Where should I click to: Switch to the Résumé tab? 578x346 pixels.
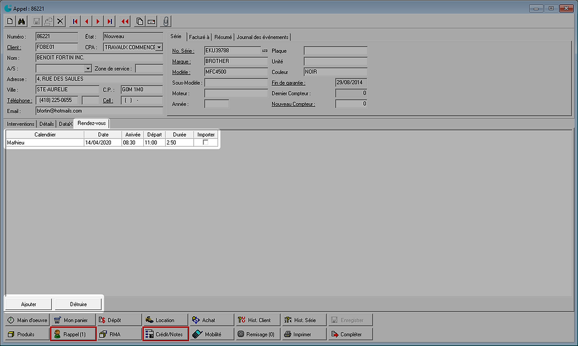coord(223,36)
